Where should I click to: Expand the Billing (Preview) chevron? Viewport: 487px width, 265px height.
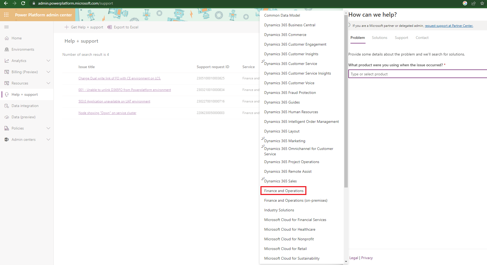(x=48, y=72)
